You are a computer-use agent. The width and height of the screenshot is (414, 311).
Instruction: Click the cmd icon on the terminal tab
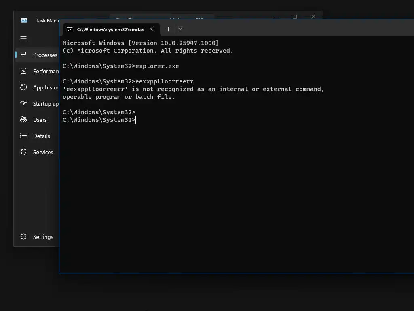tap(70, 29)
